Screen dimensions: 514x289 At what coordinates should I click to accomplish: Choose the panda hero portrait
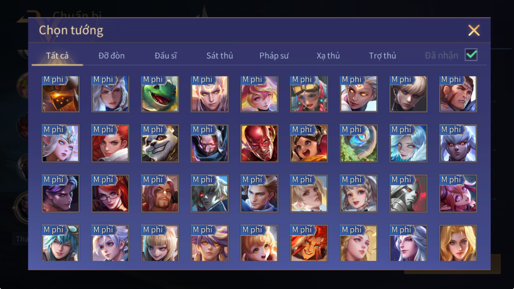[x=160, y=143]
